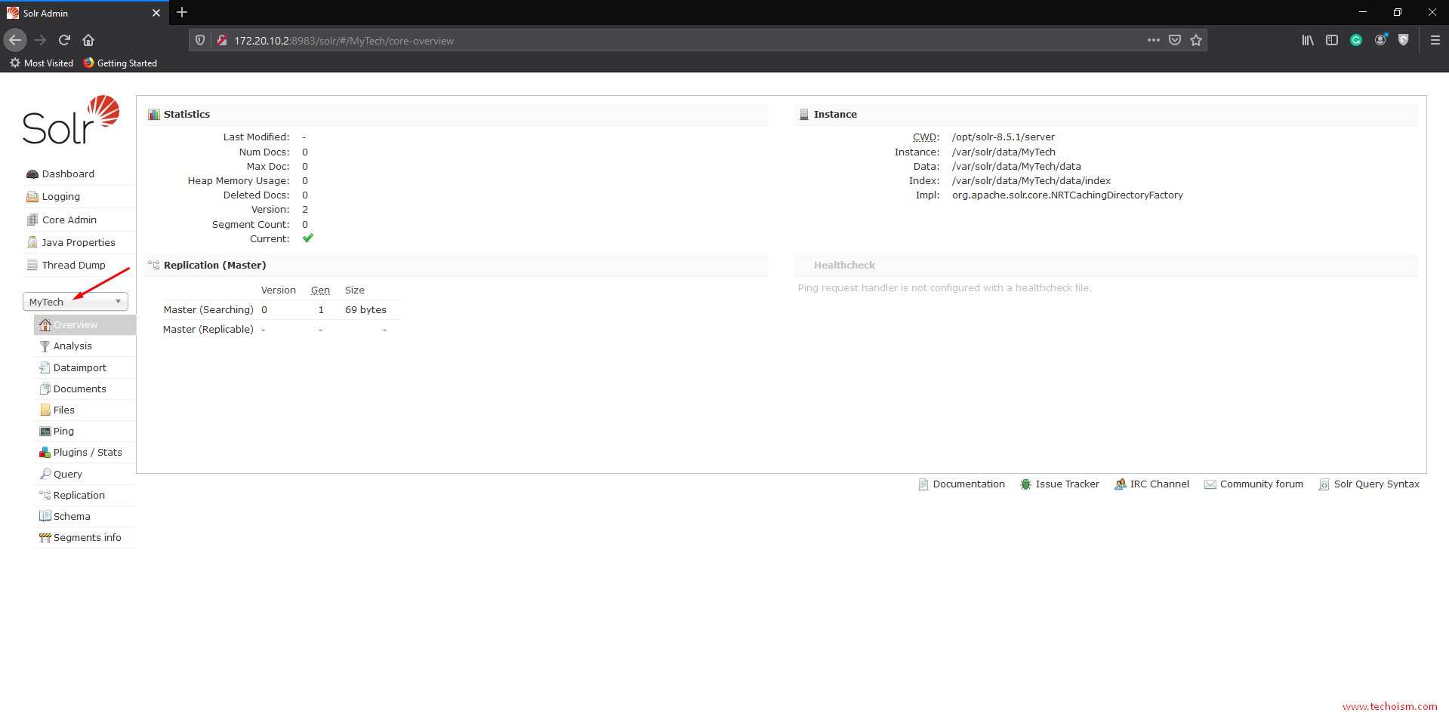The image size is (1449, 719).
Task: Click the Overview house icon
Action: (x=45, y=325)
